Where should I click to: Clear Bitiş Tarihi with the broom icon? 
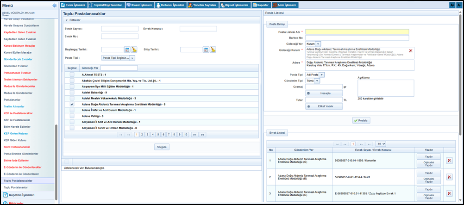[213, 50]
